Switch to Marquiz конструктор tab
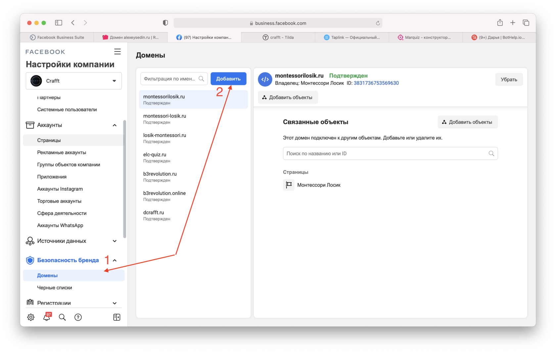Viewport: 556px width, 353px height. click(x=426, y=37)
